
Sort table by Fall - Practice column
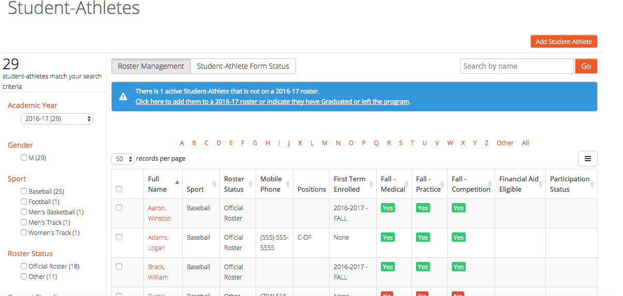tap(442, 184)
